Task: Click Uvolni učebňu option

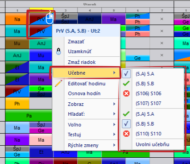Action: click(x=153, y=144)
